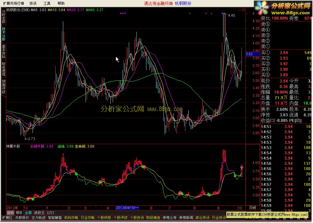Viewport: 313px width, 223px height.
Task: Click the 神鹰牛股 indicator name
Action: 13,146
